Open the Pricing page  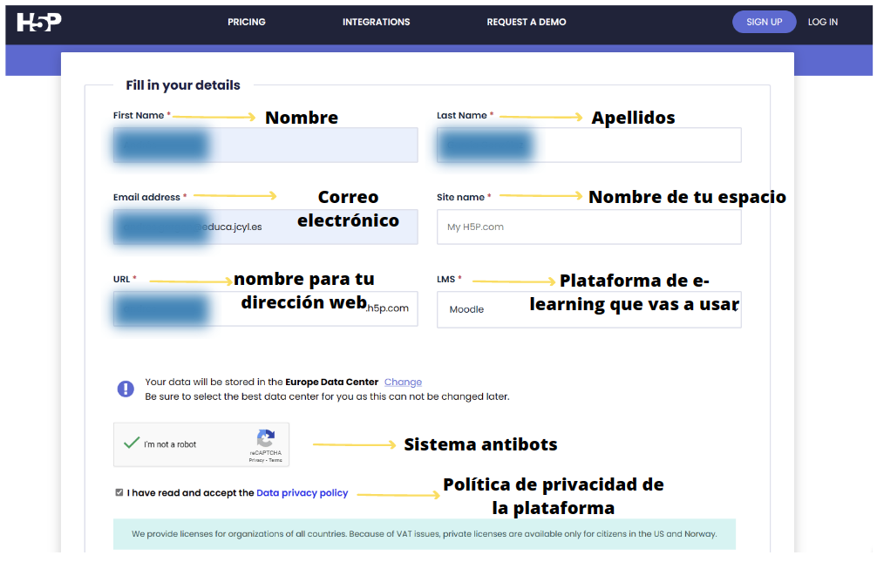246,22
